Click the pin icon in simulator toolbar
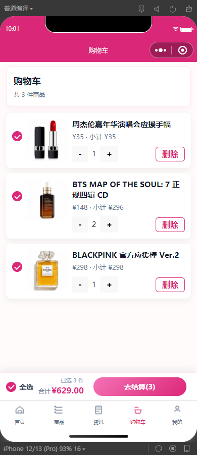 141,9
